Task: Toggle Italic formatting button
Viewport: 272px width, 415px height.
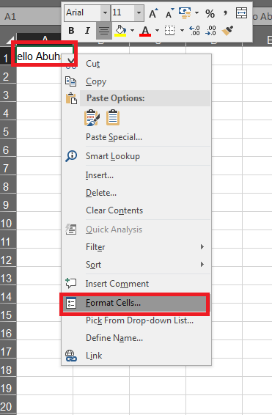Action: (x=87, y=31)
